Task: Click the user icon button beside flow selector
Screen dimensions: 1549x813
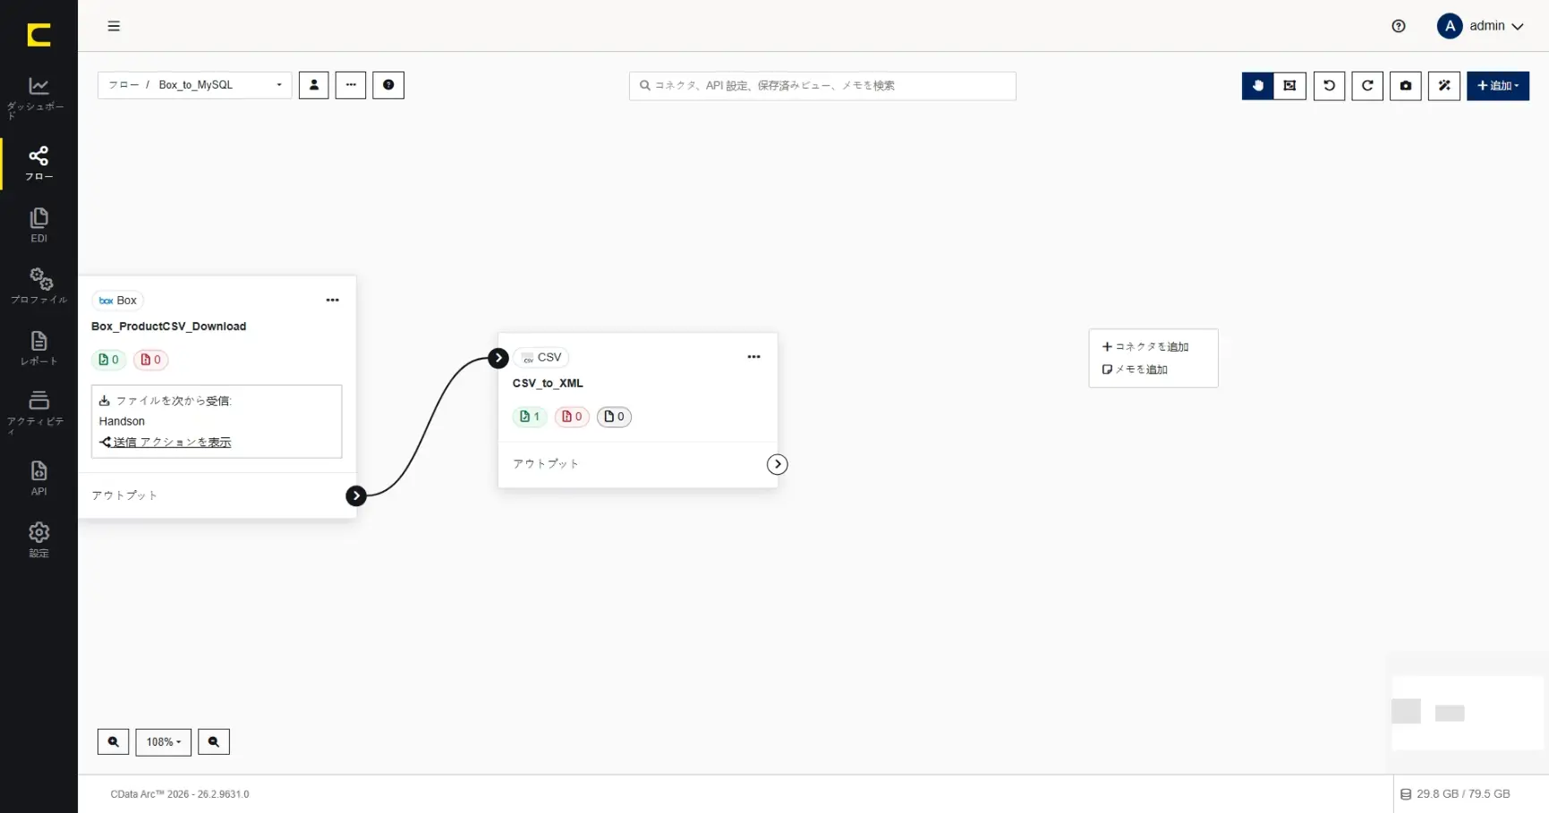Action: (x=313, y=85)
